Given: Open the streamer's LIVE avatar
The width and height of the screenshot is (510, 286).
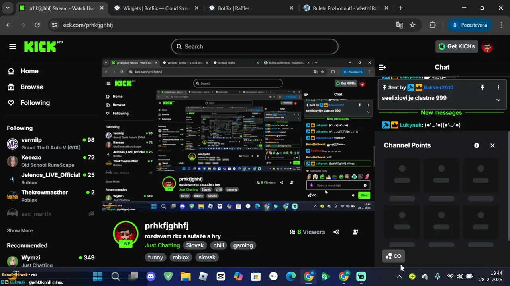Looking at the screenshot, I should pos(126,234).
